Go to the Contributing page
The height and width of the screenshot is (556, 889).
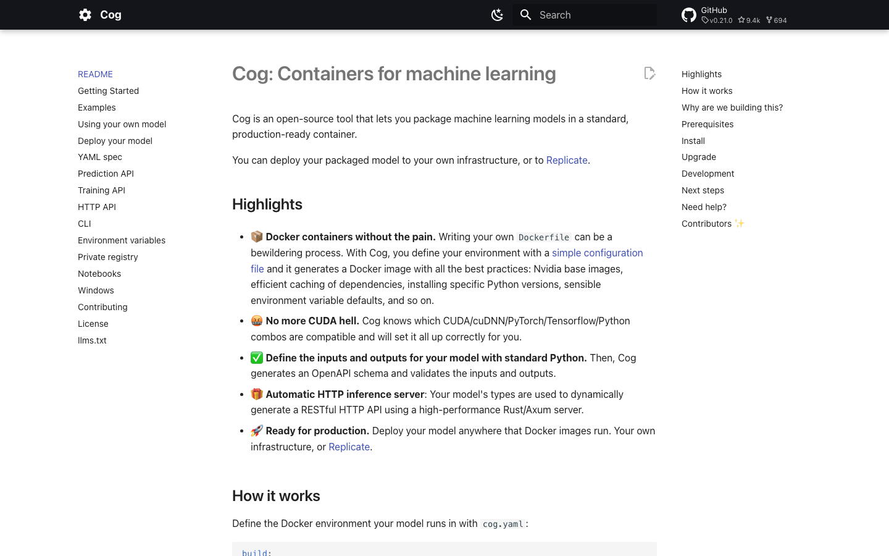[x=102, y=307]
